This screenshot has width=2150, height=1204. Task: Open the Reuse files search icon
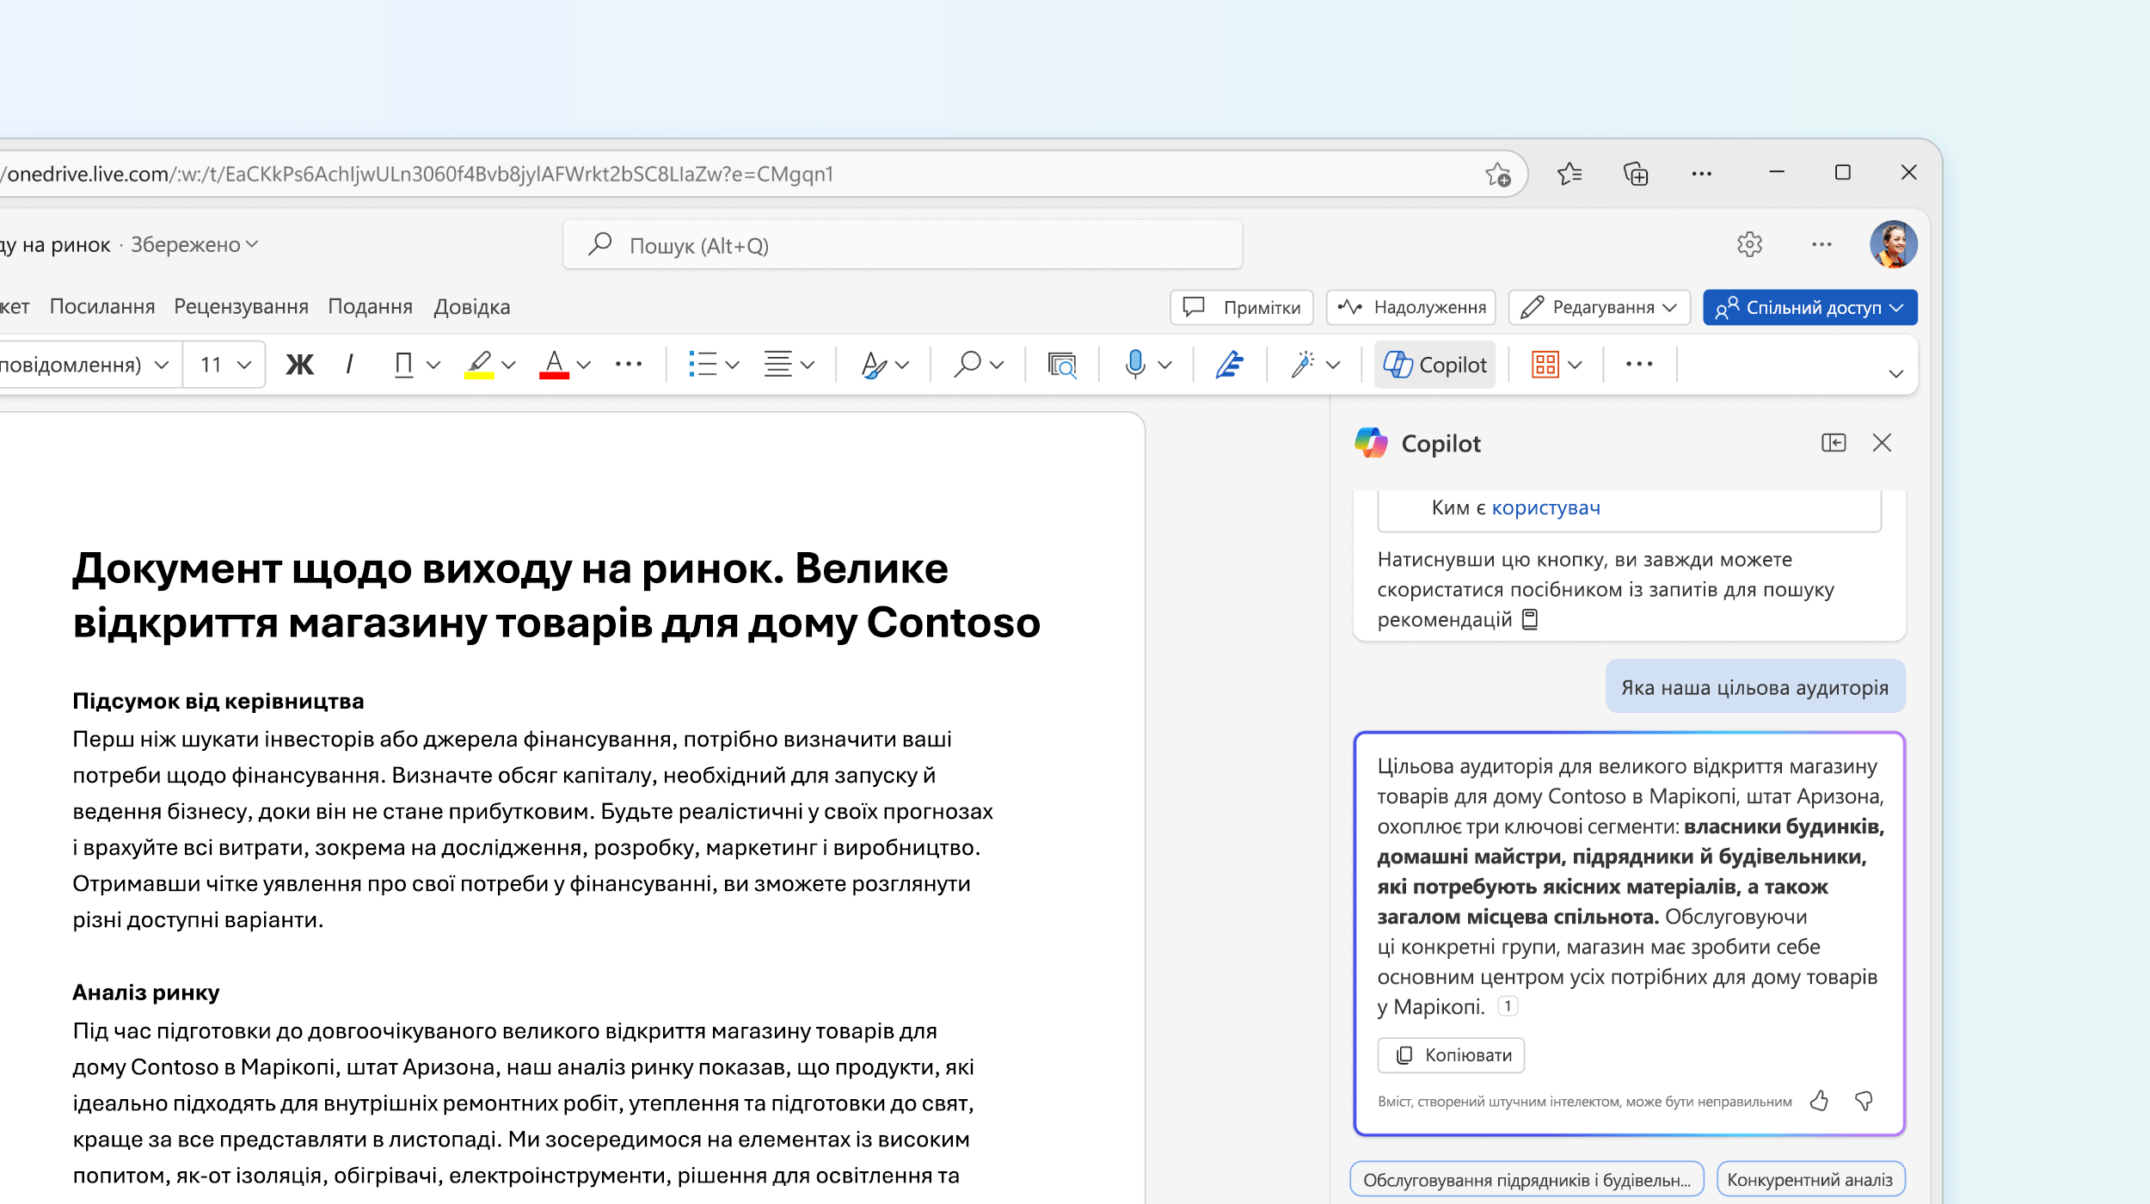(x=1062, y=365)
